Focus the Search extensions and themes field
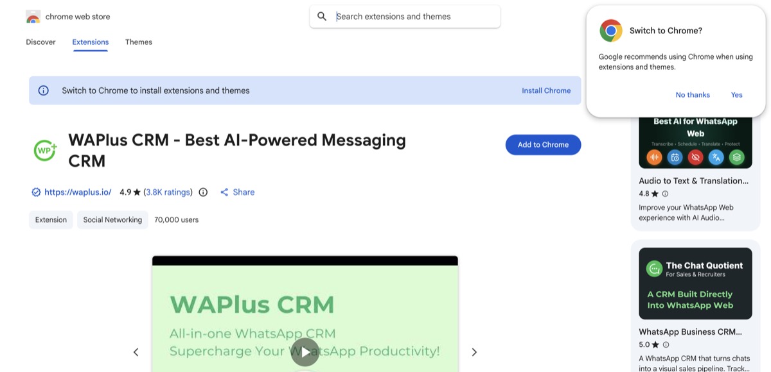 [x=405, y=17]
